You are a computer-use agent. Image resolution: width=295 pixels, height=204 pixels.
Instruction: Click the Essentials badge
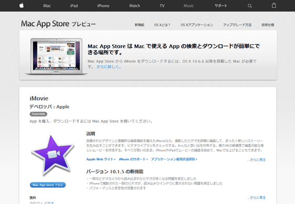pos(38,114)
